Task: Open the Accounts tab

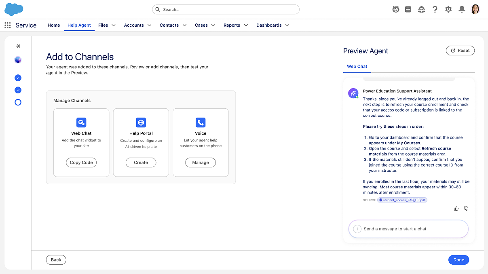Action: coord(134,25)
